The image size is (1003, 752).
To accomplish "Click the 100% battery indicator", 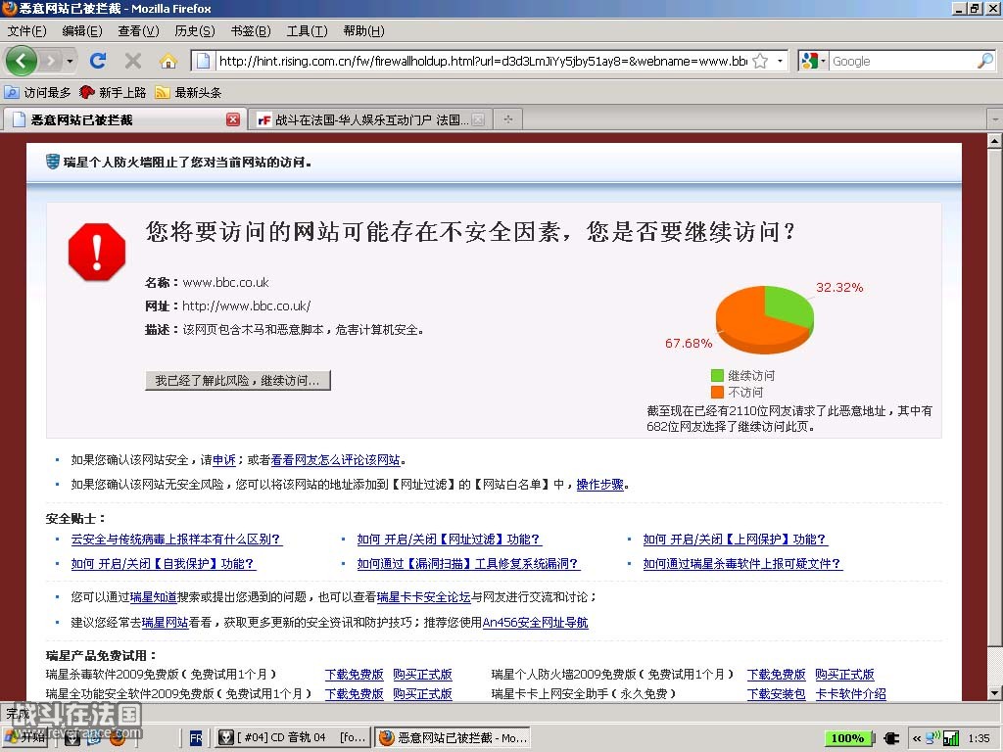I will coord(847,738).
